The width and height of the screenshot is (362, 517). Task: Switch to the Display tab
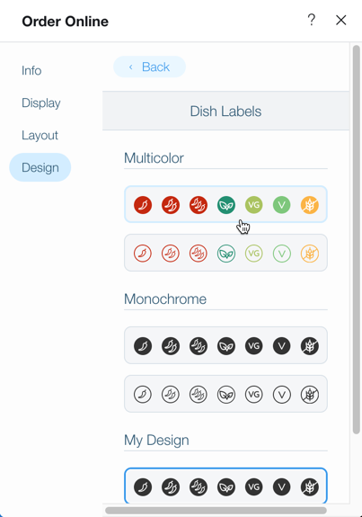pos(41,103)
